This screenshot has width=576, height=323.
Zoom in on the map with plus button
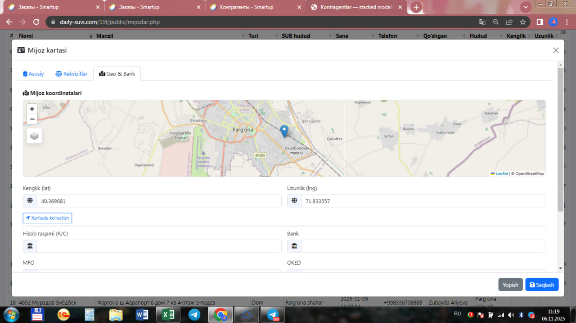click(x=31, y=109)
